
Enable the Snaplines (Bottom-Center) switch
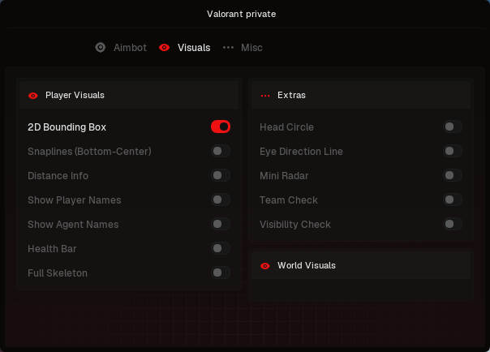click(221, 151)
